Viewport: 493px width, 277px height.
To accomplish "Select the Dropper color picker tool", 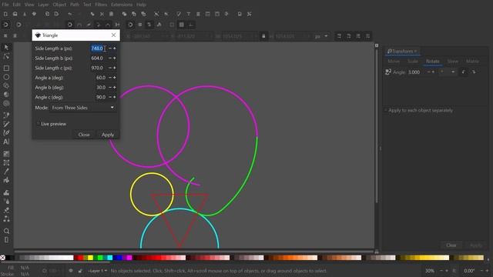I will click(6, 172).
